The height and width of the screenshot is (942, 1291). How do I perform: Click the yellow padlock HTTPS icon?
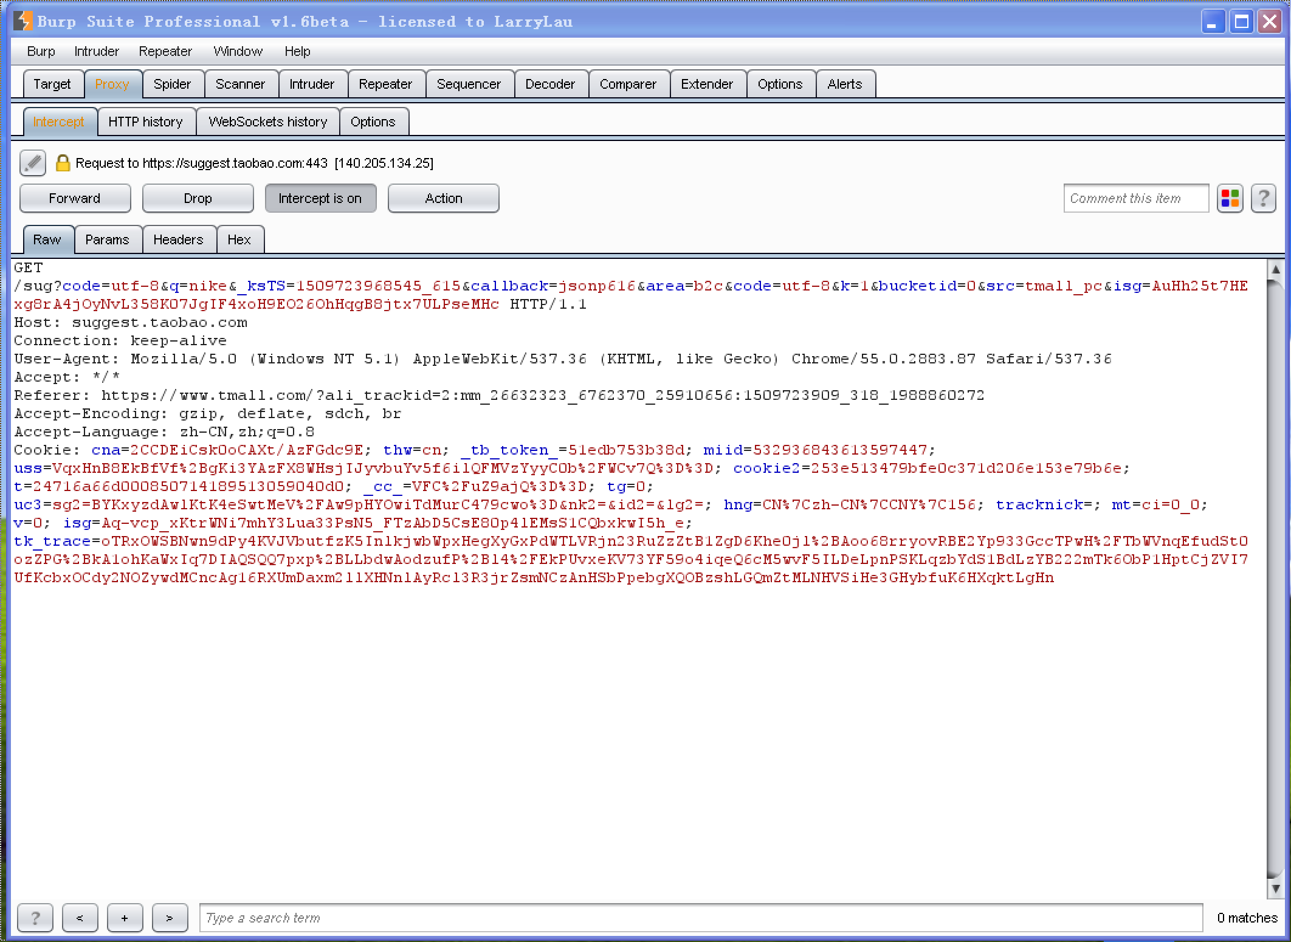point(63,163)
